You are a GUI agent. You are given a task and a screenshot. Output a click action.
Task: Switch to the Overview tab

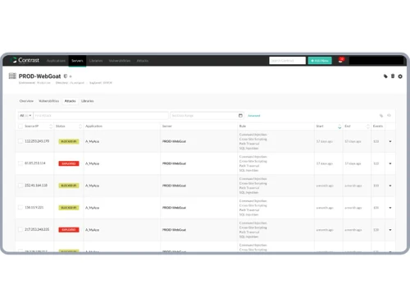click(x=26, y=101)
